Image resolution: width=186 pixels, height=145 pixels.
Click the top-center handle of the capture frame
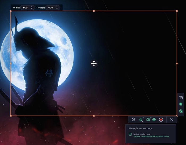pyautogui.click(x=94, y=11)
